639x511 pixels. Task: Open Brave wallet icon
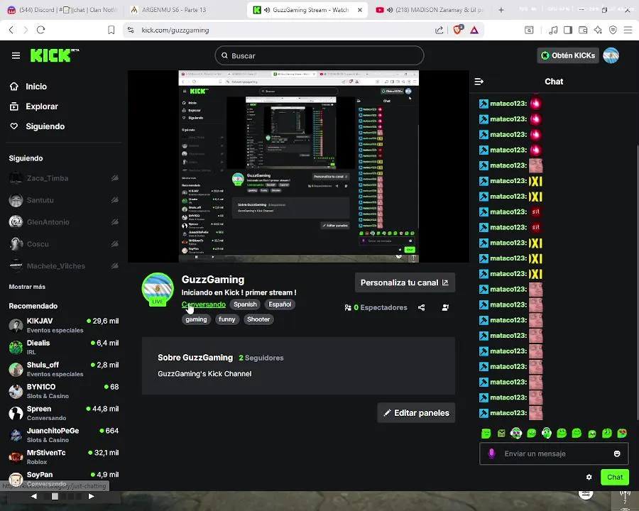click(x=583, y=30)
